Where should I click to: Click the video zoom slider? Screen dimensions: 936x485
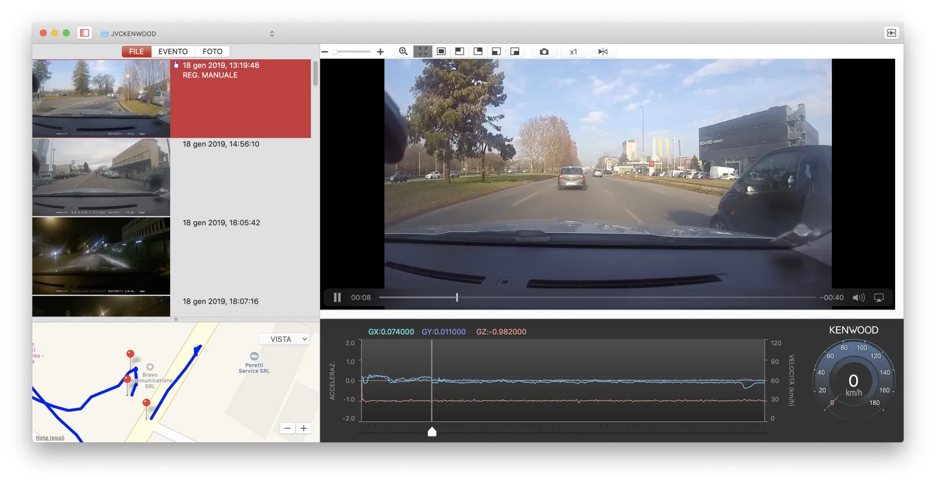coord(351,51)
